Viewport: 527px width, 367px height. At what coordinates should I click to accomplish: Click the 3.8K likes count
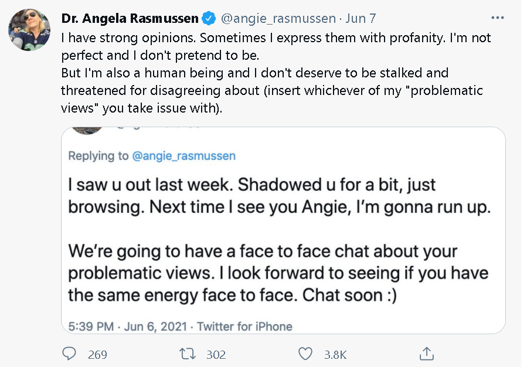coord(335,355)
